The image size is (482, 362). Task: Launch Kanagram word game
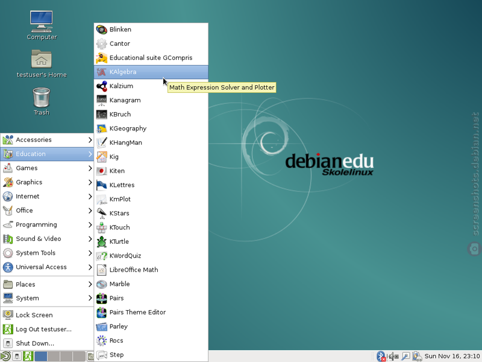coord(151,100)
